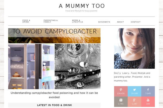Open the Contact page

pyautogui.click(x=136, y=22)
